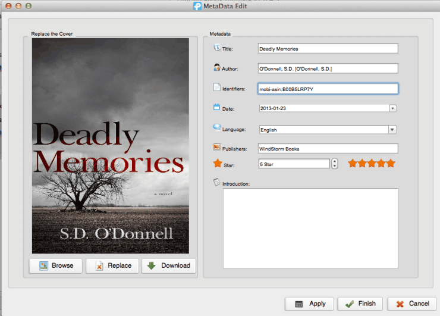Click the MetaData Edit title bar app icon
Screen dimensions: 440x316
coord(197,6)
